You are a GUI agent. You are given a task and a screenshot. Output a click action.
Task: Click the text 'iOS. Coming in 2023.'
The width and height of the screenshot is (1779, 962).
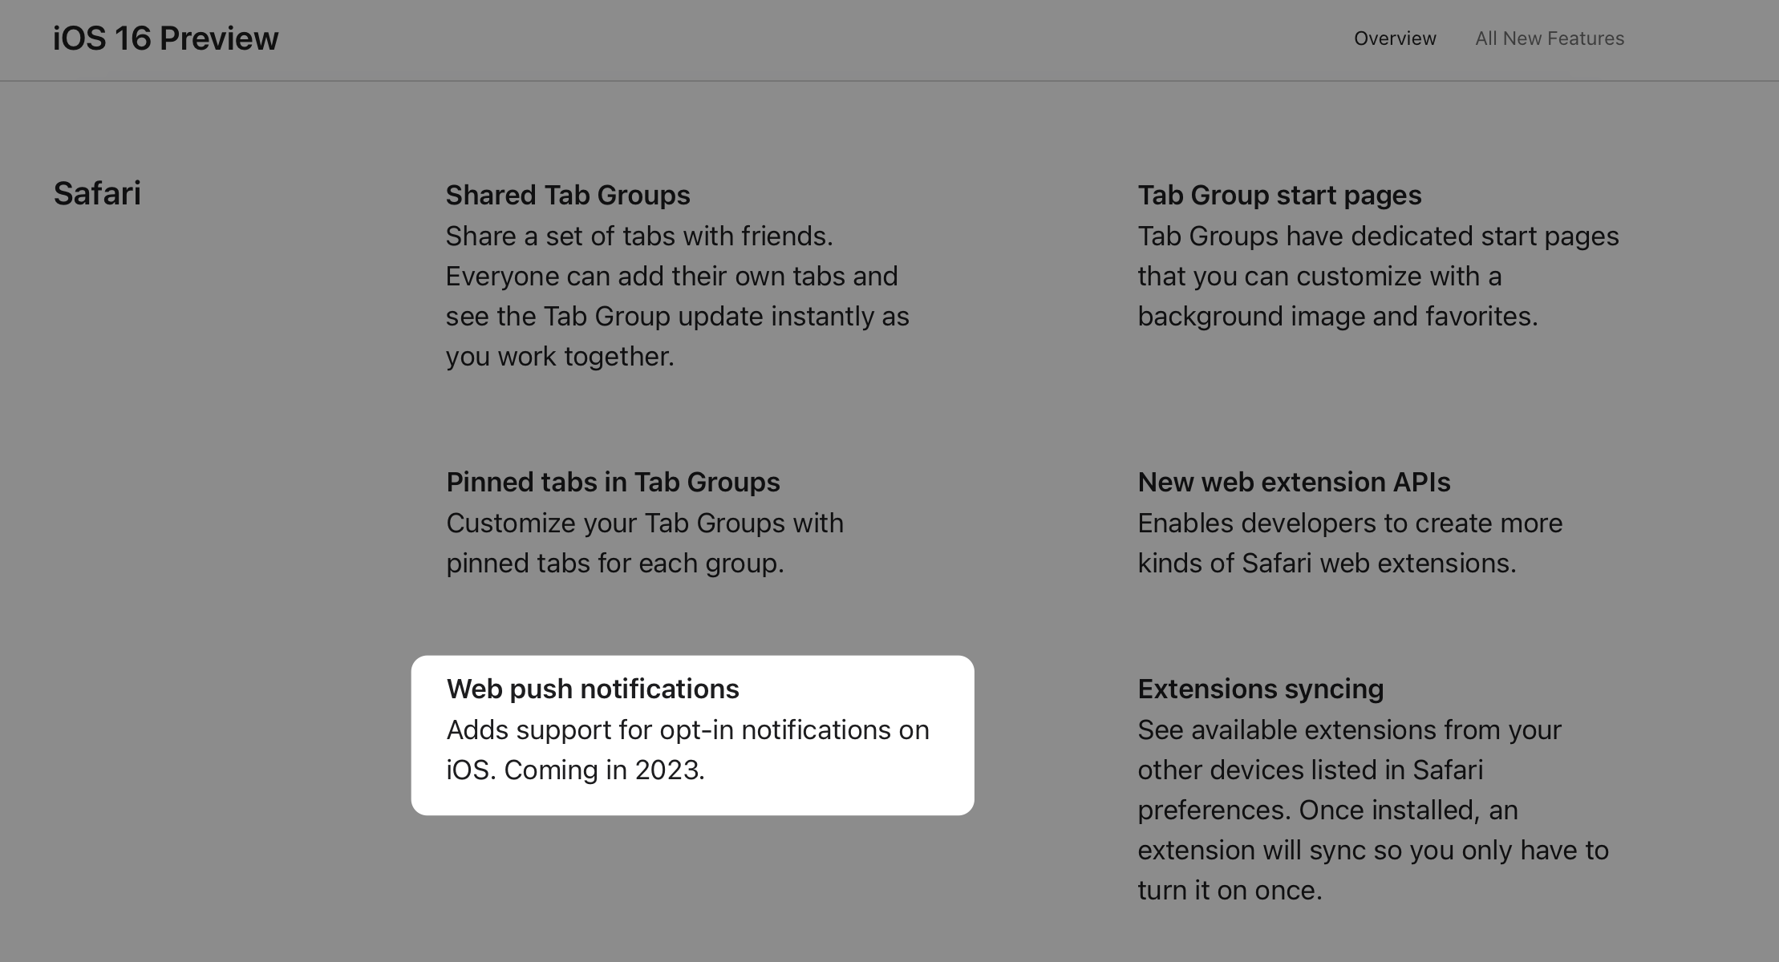575,770
